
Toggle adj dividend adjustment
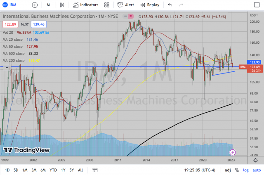point(227,170)
